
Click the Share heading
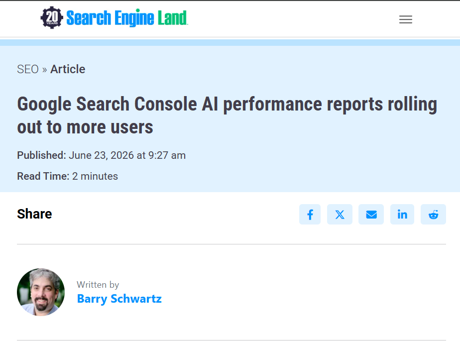[35, 214]
